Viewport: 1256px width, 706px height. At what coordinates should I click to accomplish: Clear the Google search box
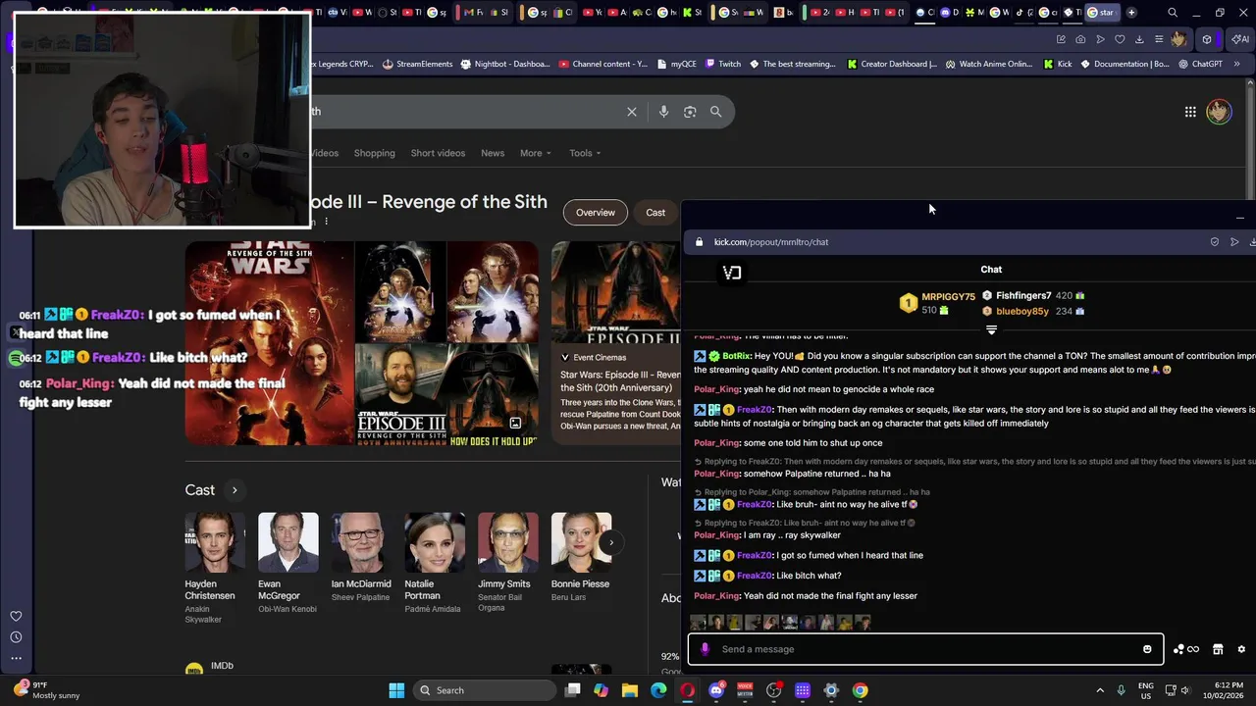[x=632, y=112]
